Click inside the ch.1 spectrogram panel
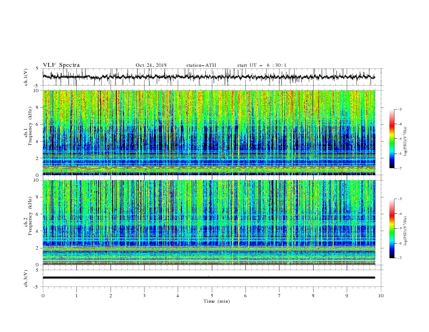 209,132
